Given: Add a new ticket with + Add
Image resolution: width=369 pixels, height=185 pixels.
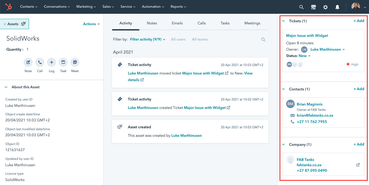Looking at the screenshot, I should pos(359,20).
